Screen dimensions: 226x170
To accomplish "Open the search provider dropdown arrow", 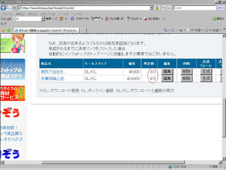I will [223, 8].
